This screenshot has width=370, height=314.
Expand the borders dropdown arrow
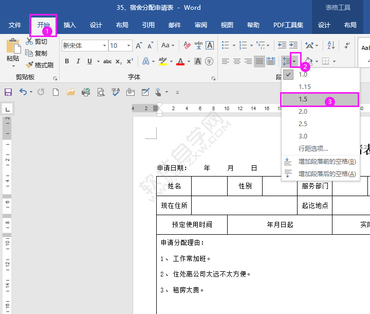point(334,61)
